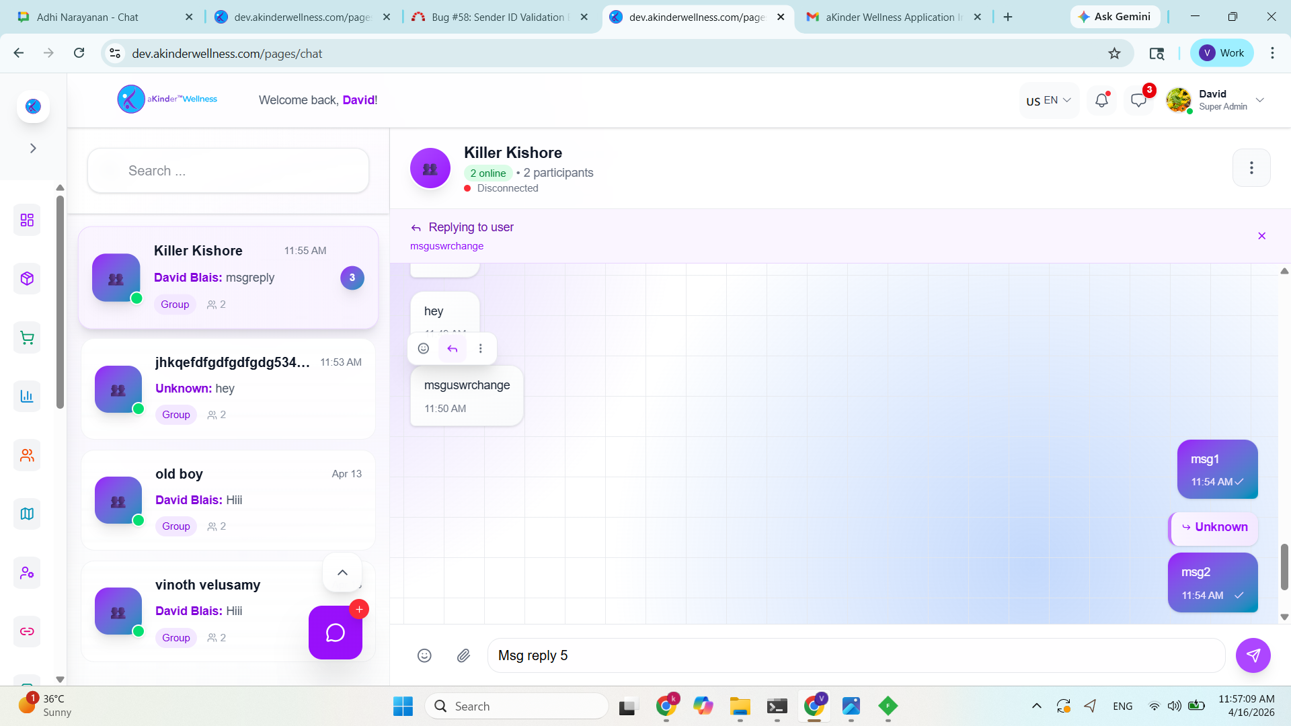1291x726 pixels.
Task: Open the attachment paperclip icon
Action: (x=463, y=655)
